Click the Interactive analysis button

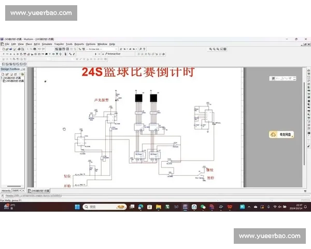click(112, 54)
